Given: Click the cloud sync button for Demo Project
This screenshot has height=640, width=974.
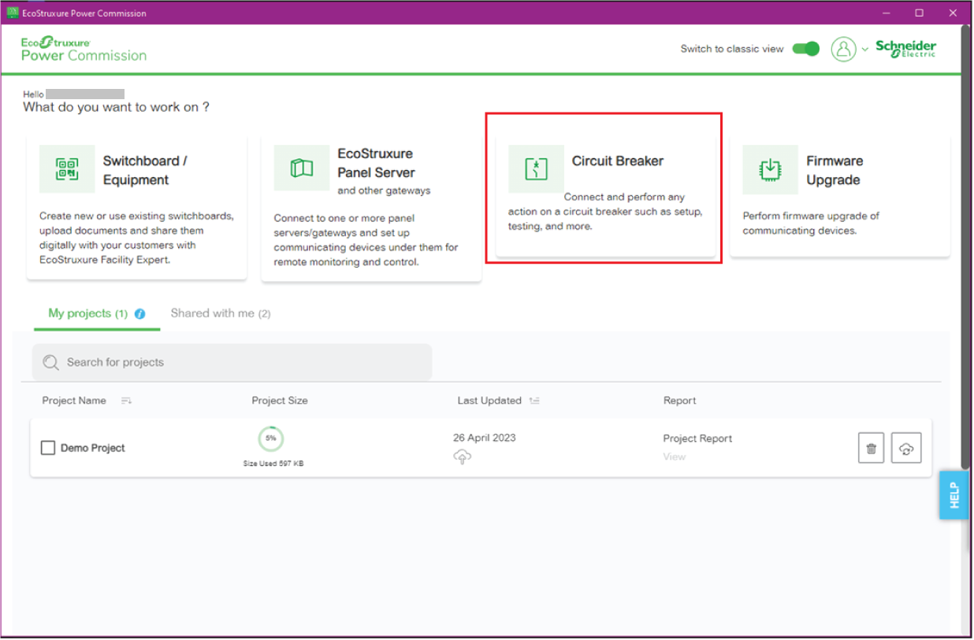Looking at the screenshot, I should click(906, 448).
